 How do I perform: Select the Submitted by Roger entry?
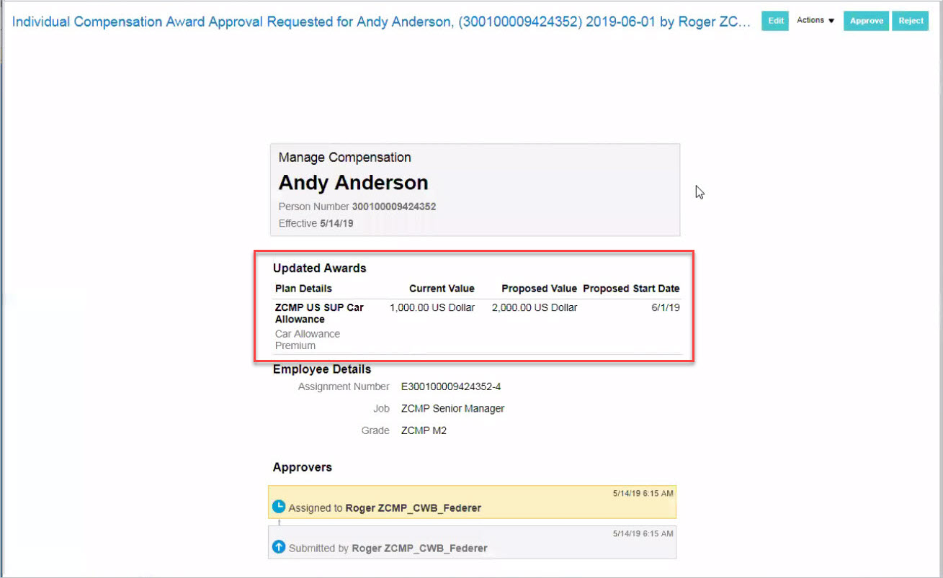coord(388,548)
